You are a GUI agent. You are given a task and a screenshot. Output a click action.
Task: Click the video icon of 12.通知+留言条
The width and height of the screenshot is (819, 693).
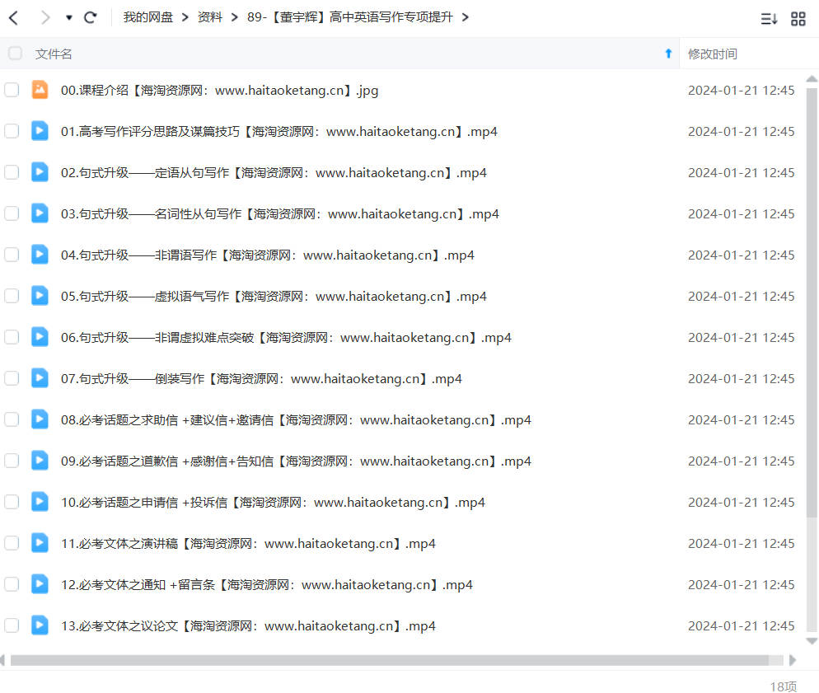(x=40, y=584)
